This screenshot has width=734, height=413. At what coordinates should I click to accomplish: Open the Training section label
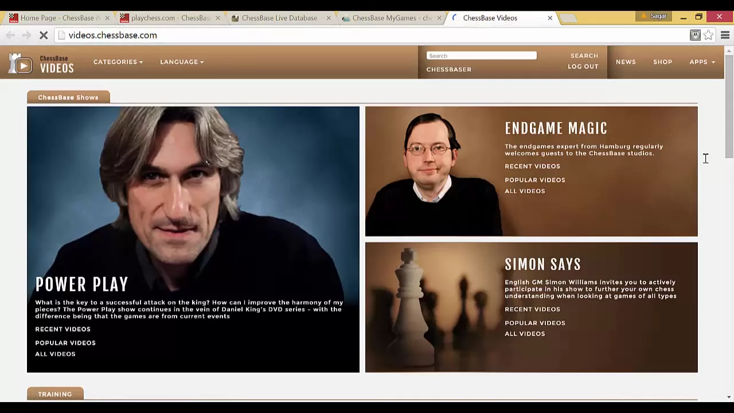coord(55,394)
